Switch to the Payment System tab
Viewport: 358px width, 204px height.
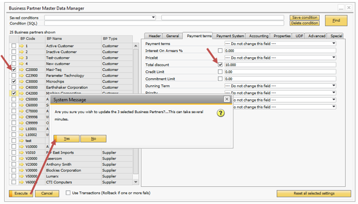coord(230,36)
